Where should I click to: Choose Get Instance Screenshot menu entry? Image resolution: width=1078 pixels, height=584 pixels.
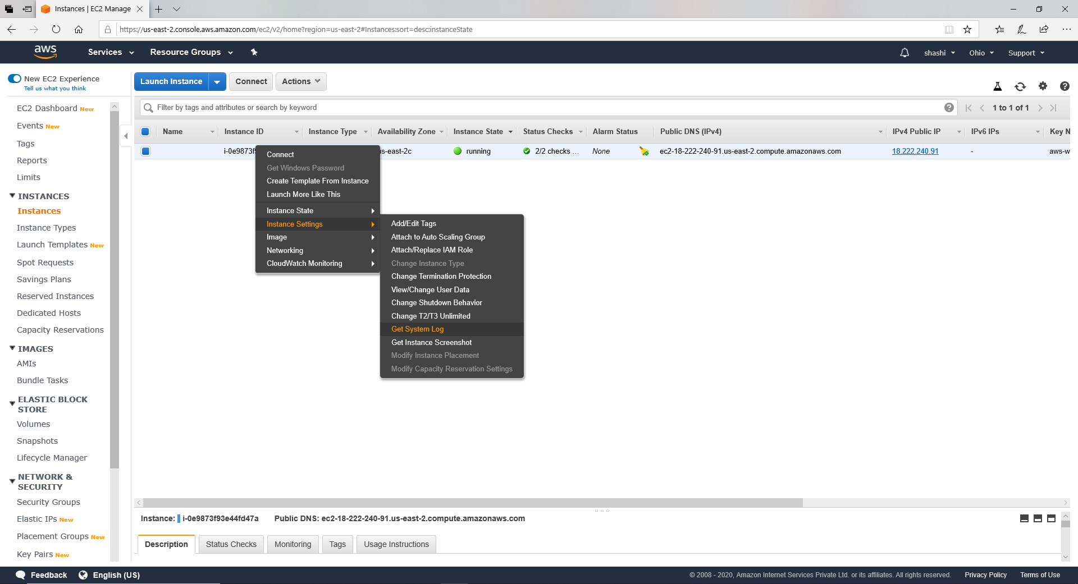click(431, 342)
